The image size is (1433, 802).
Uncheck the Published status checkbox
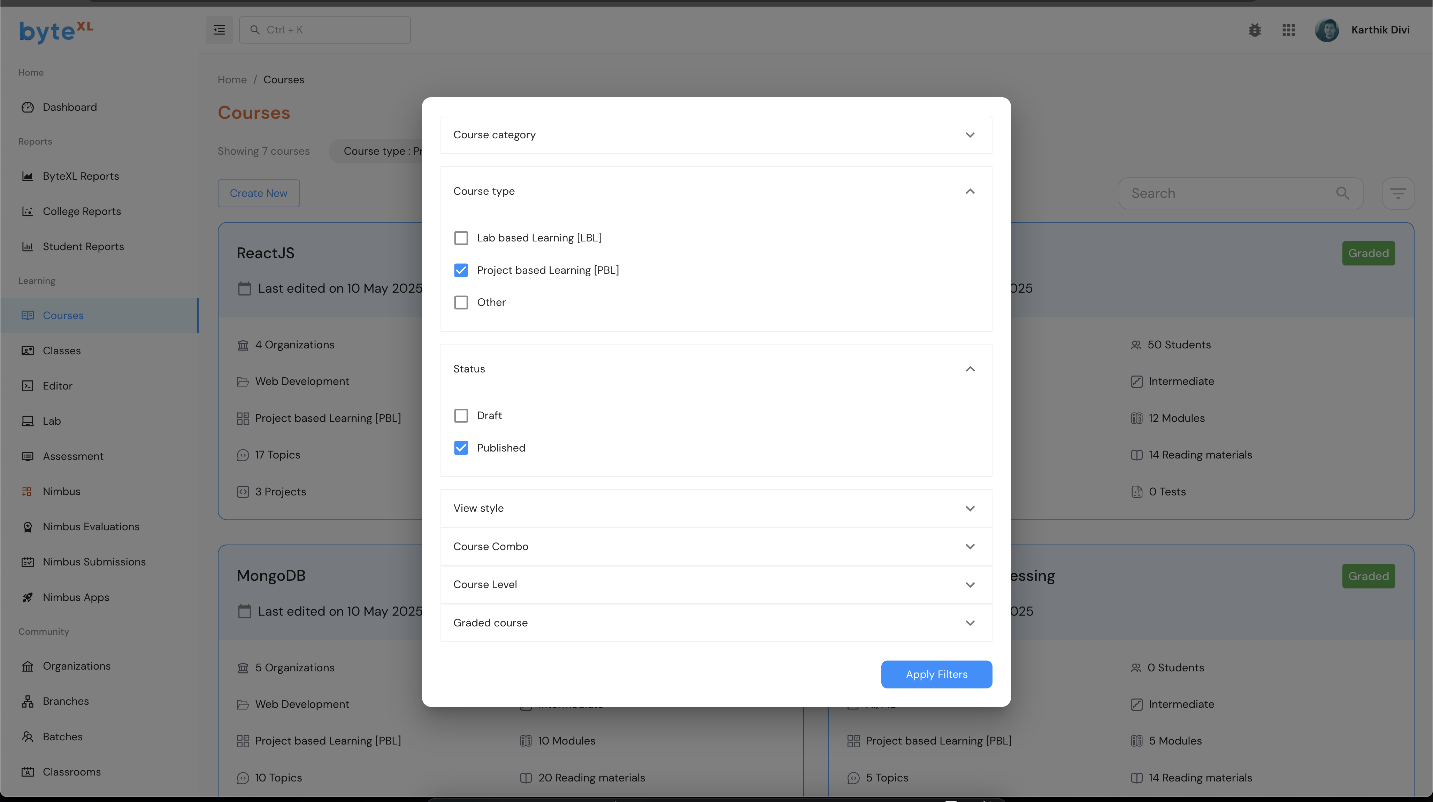point(461,448)
